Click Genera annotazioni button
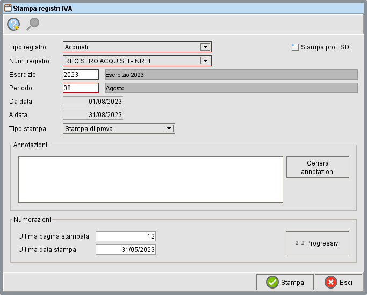The width and height of the screenshot is (367, 295). [x=318, y=167]
